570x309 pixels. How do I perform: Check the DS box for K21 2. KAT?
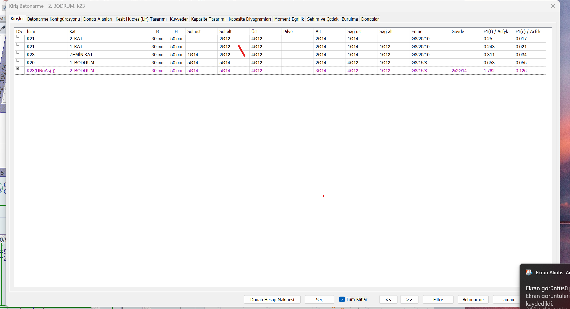pos(18,36)
